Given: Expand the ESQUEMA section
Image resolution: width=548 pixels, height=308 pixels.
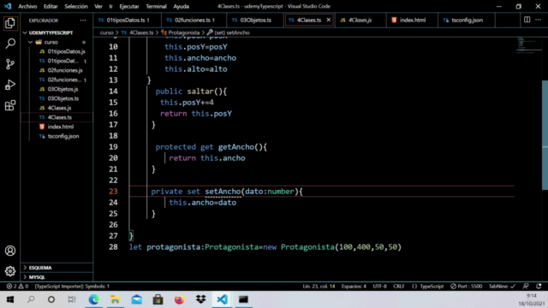Looking at the screenshot, I should [x=40, y=268].
